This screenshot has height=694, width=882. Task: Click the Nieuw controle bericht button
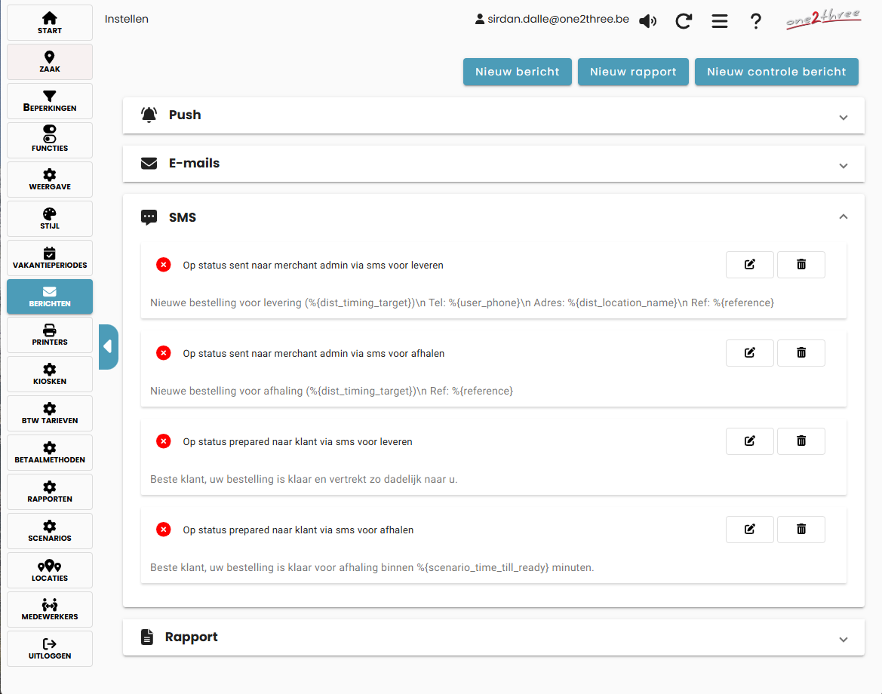click(x=776, y=72)
